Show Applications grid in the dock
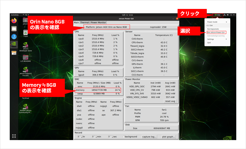The image size is (246, 149). pyautogui.click(x=14, y=136)
